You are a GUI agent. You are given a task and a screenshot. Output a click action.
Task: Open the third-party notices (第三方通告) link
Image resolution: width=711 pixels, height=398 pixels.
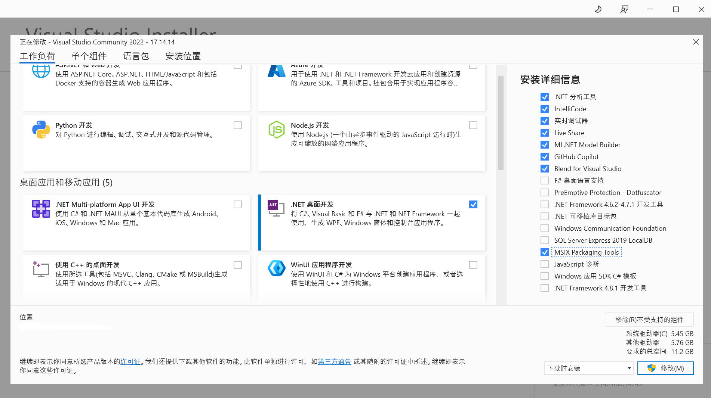click(x=334, y=362)
